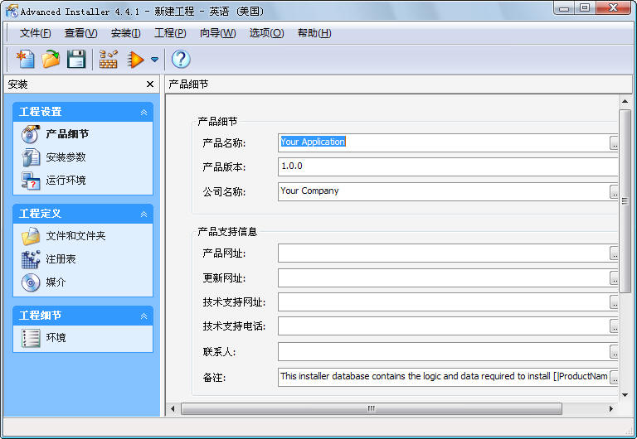637x439 pixels.
Task: Click the 产品网址 input field
Action: tap(444, 253)
